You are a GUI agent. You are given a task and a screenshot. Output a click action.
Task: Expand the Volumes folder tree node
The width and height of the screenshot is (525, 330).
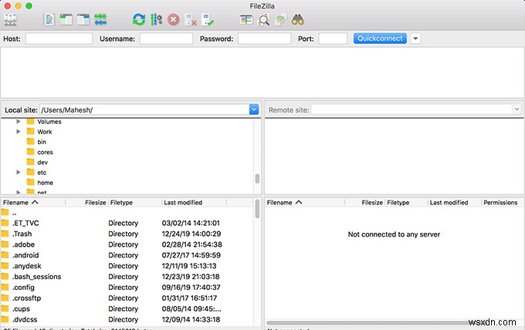pos(19,121)
